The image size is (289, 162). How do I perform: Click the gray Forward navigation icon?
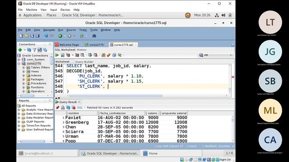[70, 36]
